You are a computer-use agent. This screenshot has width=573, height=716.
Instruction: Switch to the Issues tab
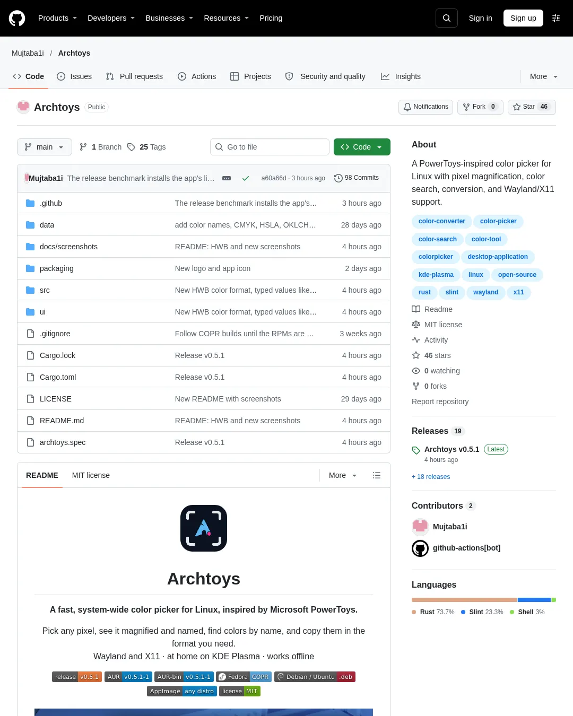74,76
